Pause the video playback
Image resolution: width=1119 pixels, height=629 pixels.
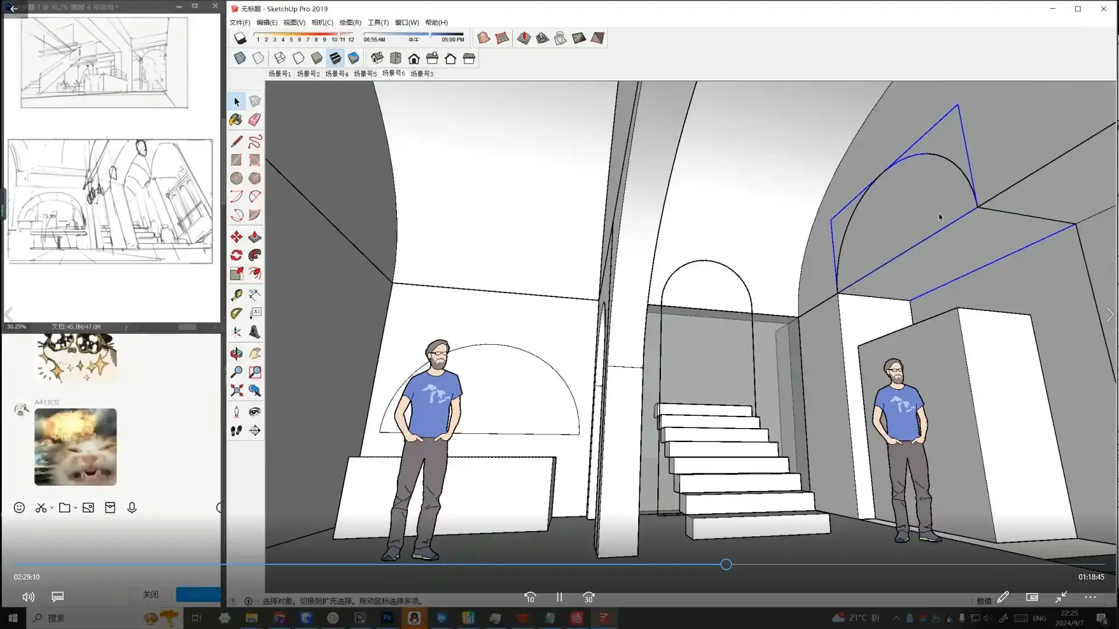point(559,597)
